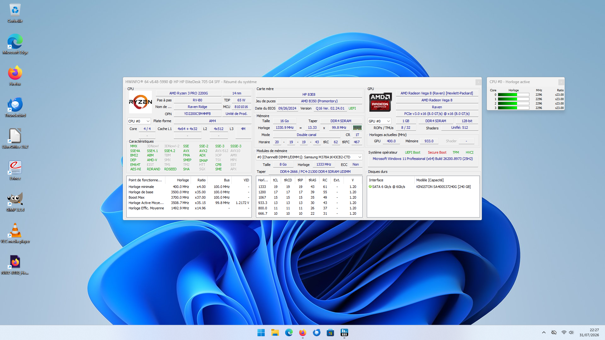Click the DDR4-2666 / PC4-21300 module type field
605x340 pixels.
pyautogui.click(x=315, y=172)
